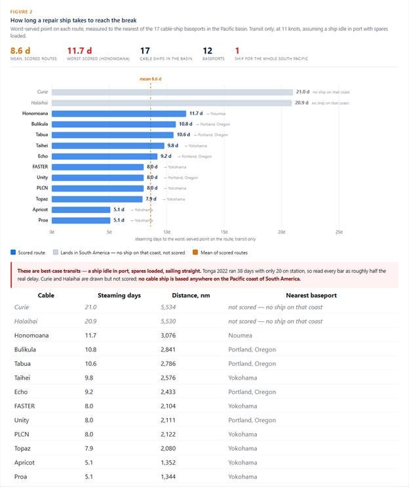
Task: Click the Apricot row in the table
Action: point(204,463)
